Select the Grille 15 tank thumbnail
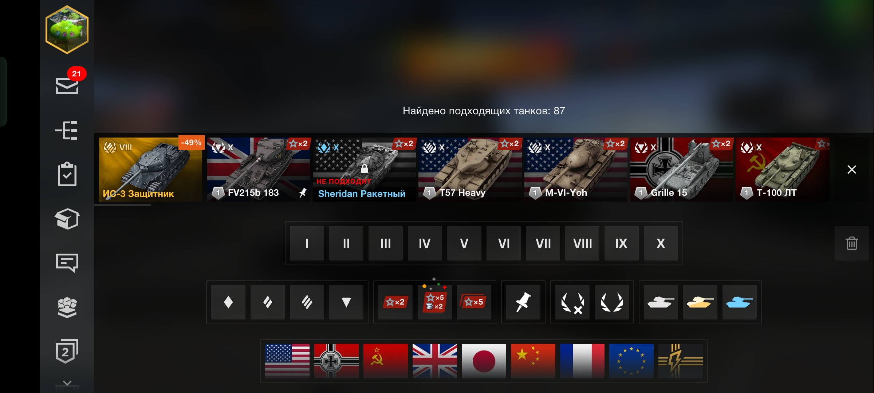Screen dimensions: 874x393 681,169
